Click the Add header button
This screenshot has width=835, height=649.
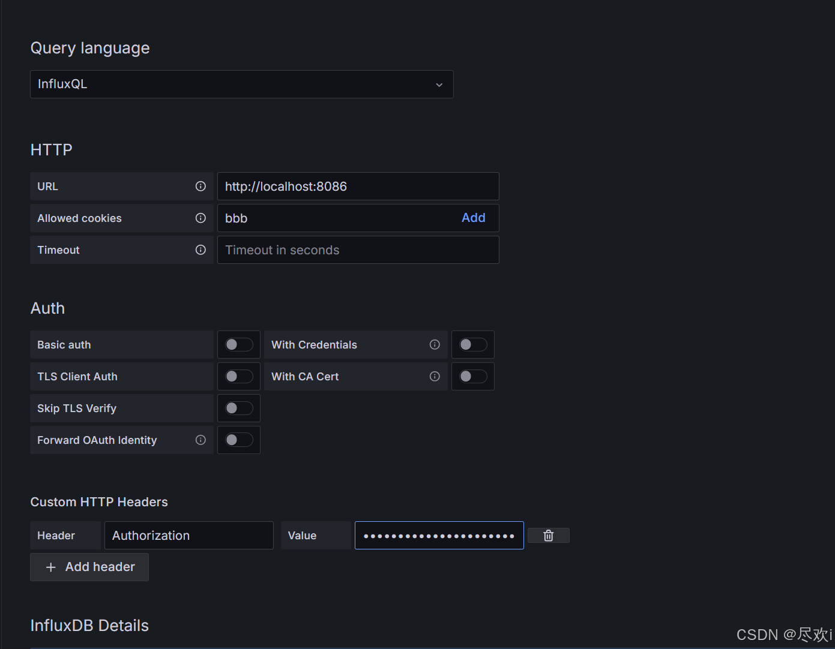tap(89, 567)
